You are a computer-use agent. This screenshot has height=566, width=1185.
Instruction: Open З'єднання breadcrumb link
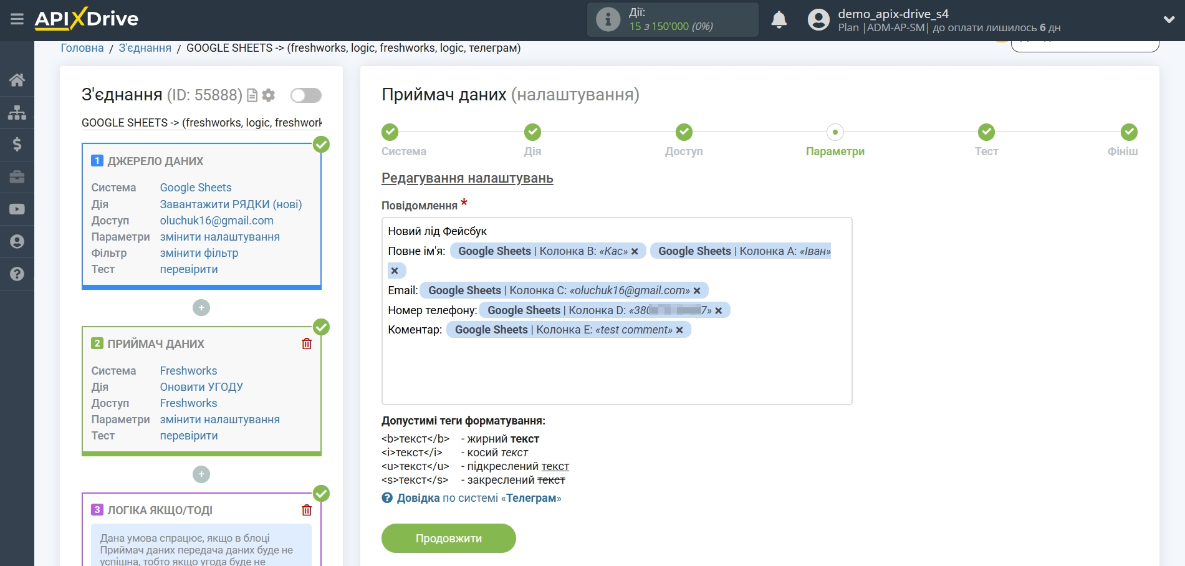click(145, 48)
